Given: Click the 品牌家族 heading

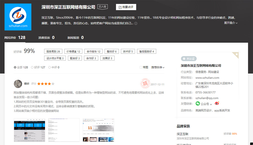Looking at the screenshot, I should tap(183, 126).
